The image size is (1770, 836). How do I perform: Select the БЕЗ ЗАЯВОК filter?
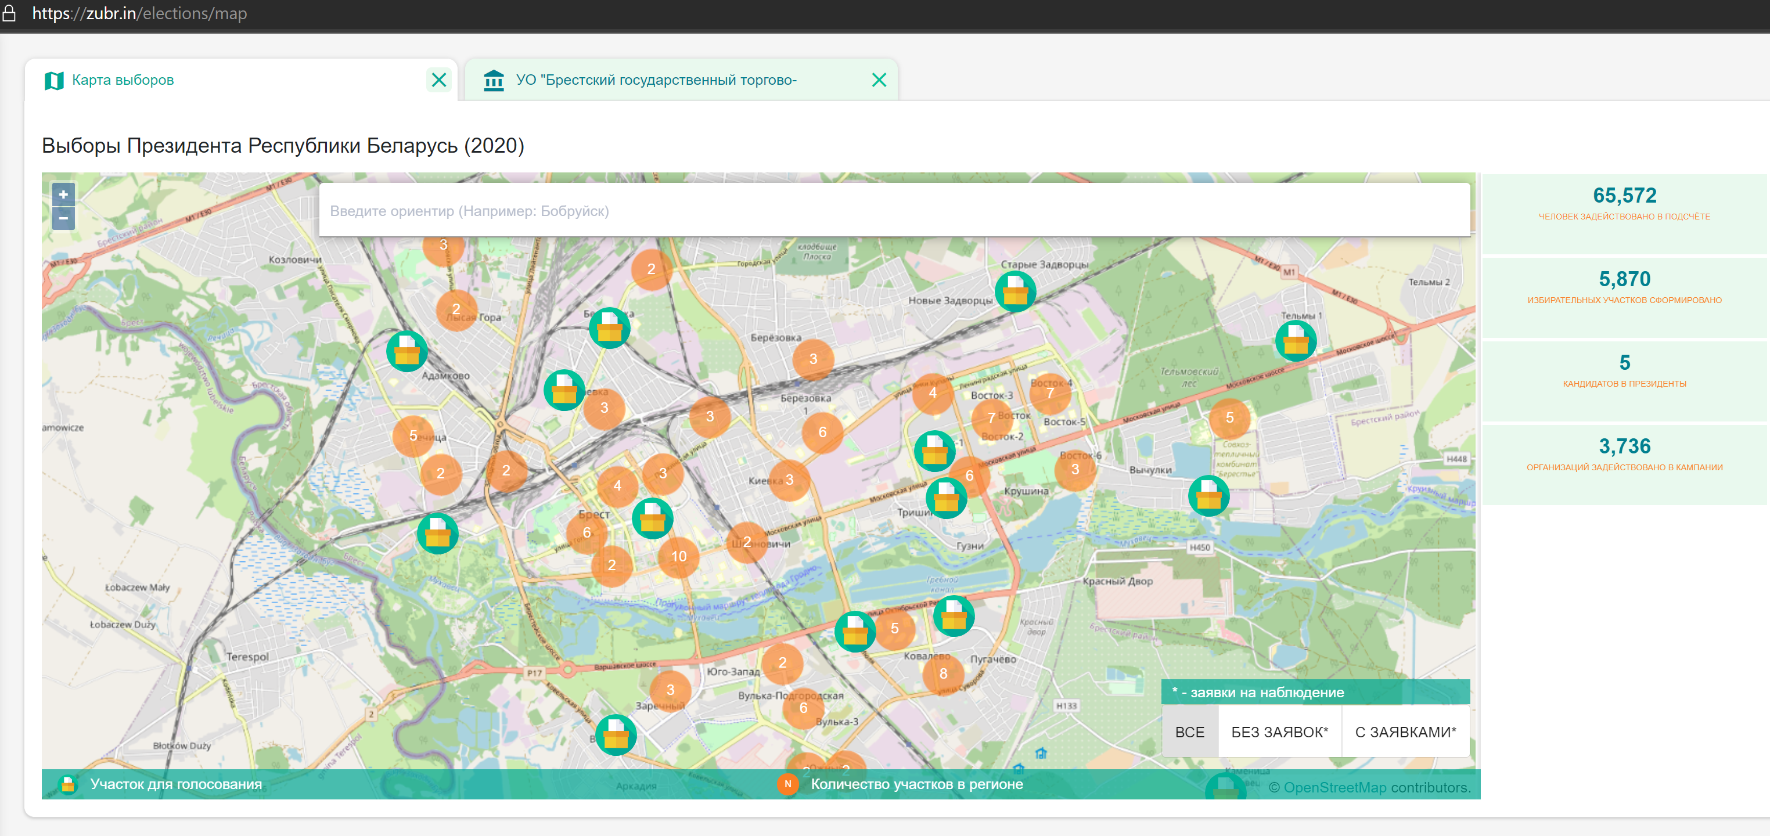point(1279,732)
